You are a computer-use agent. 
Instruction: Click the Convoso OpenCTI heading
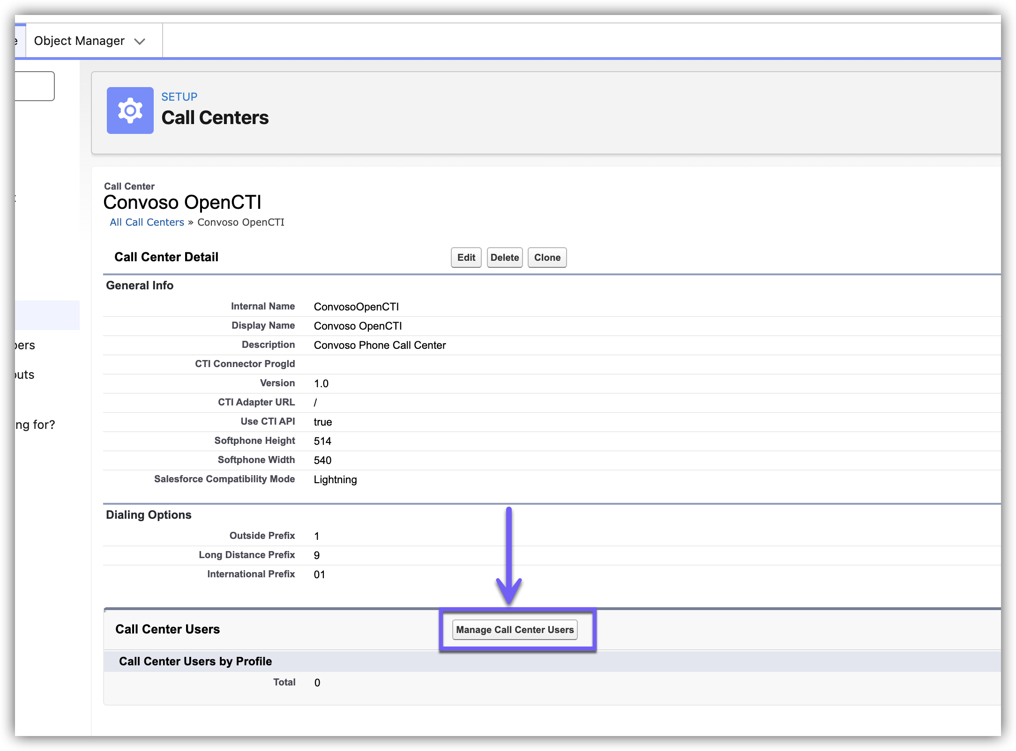[182, 202]
